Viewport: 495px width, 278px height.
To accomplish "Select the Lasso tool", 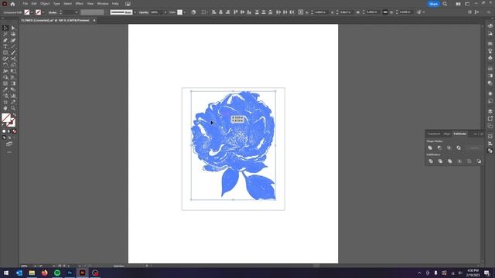I will coord(13,34).
